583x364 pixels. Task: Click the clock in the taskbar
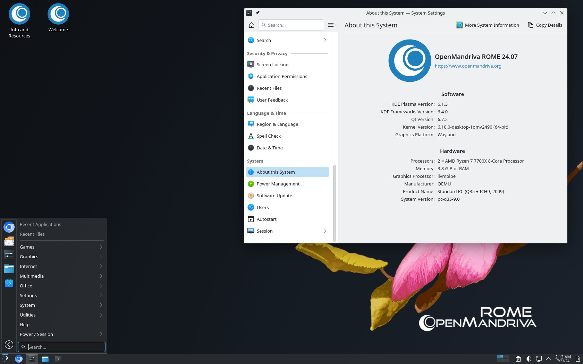coord(563,359)
